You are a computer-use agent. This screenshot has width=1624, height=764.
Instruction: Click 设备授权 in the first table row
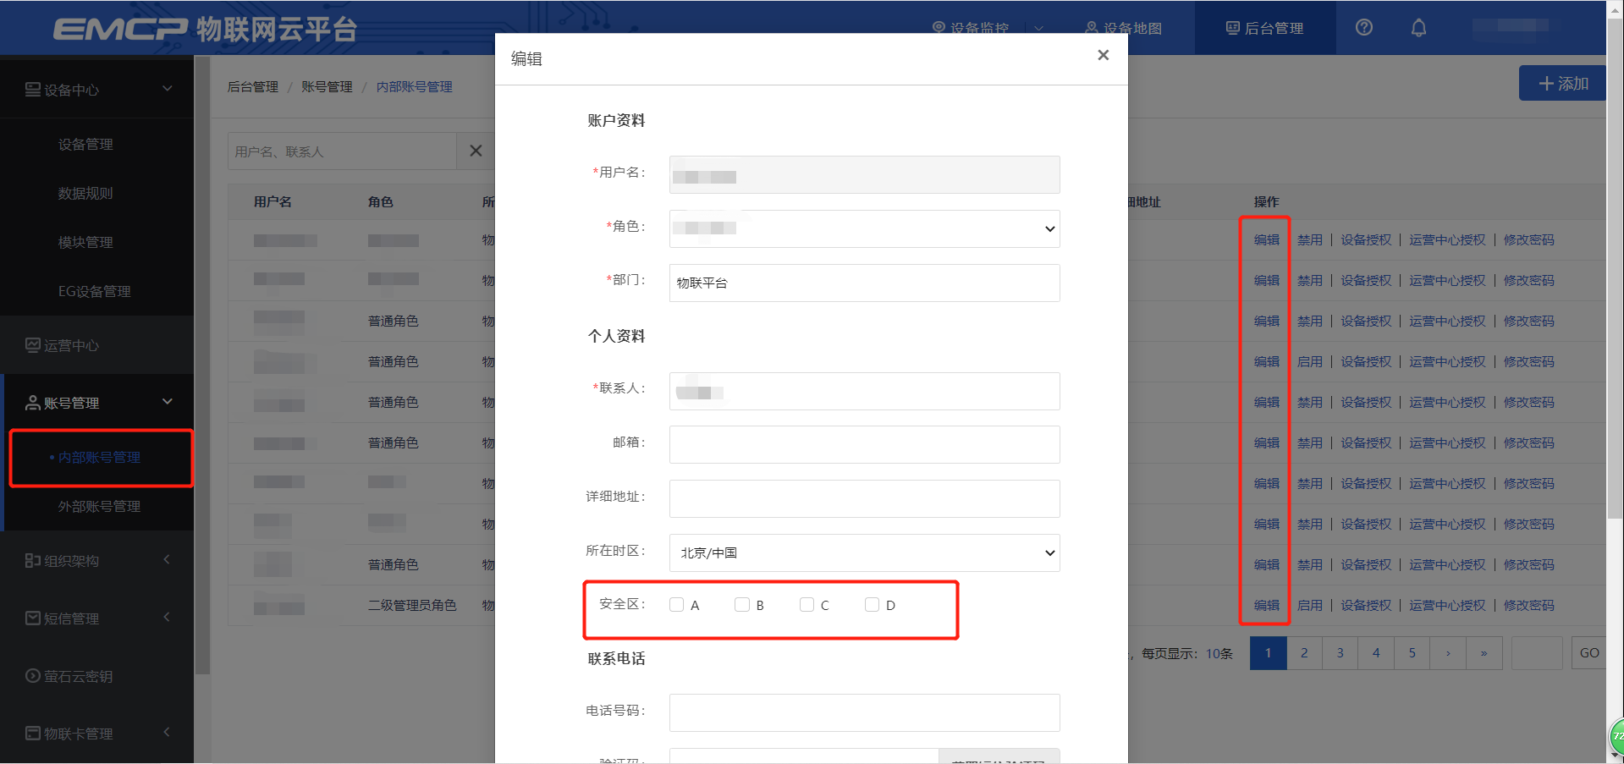tap(1366, 239)
